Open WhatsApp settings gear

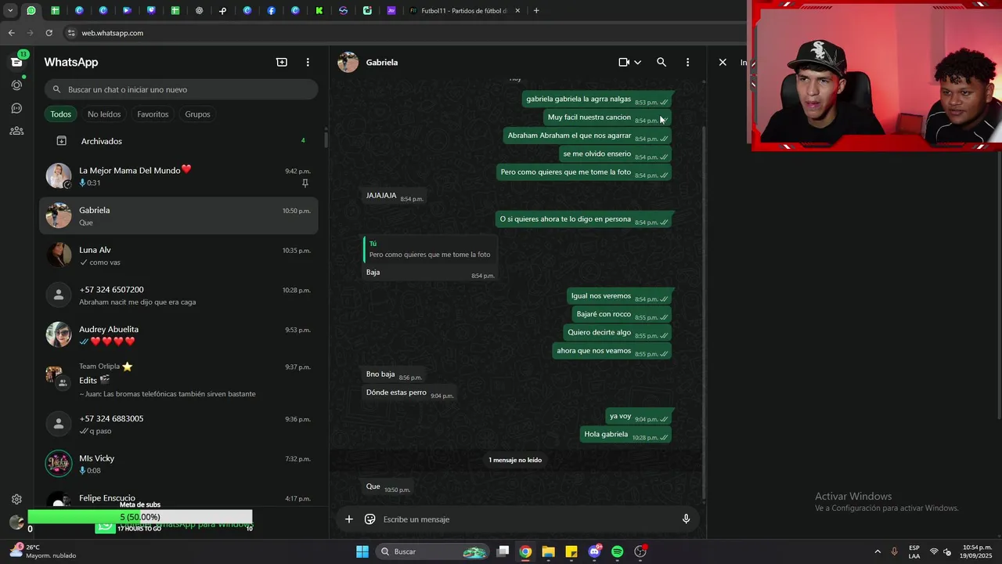coord(16,499)
